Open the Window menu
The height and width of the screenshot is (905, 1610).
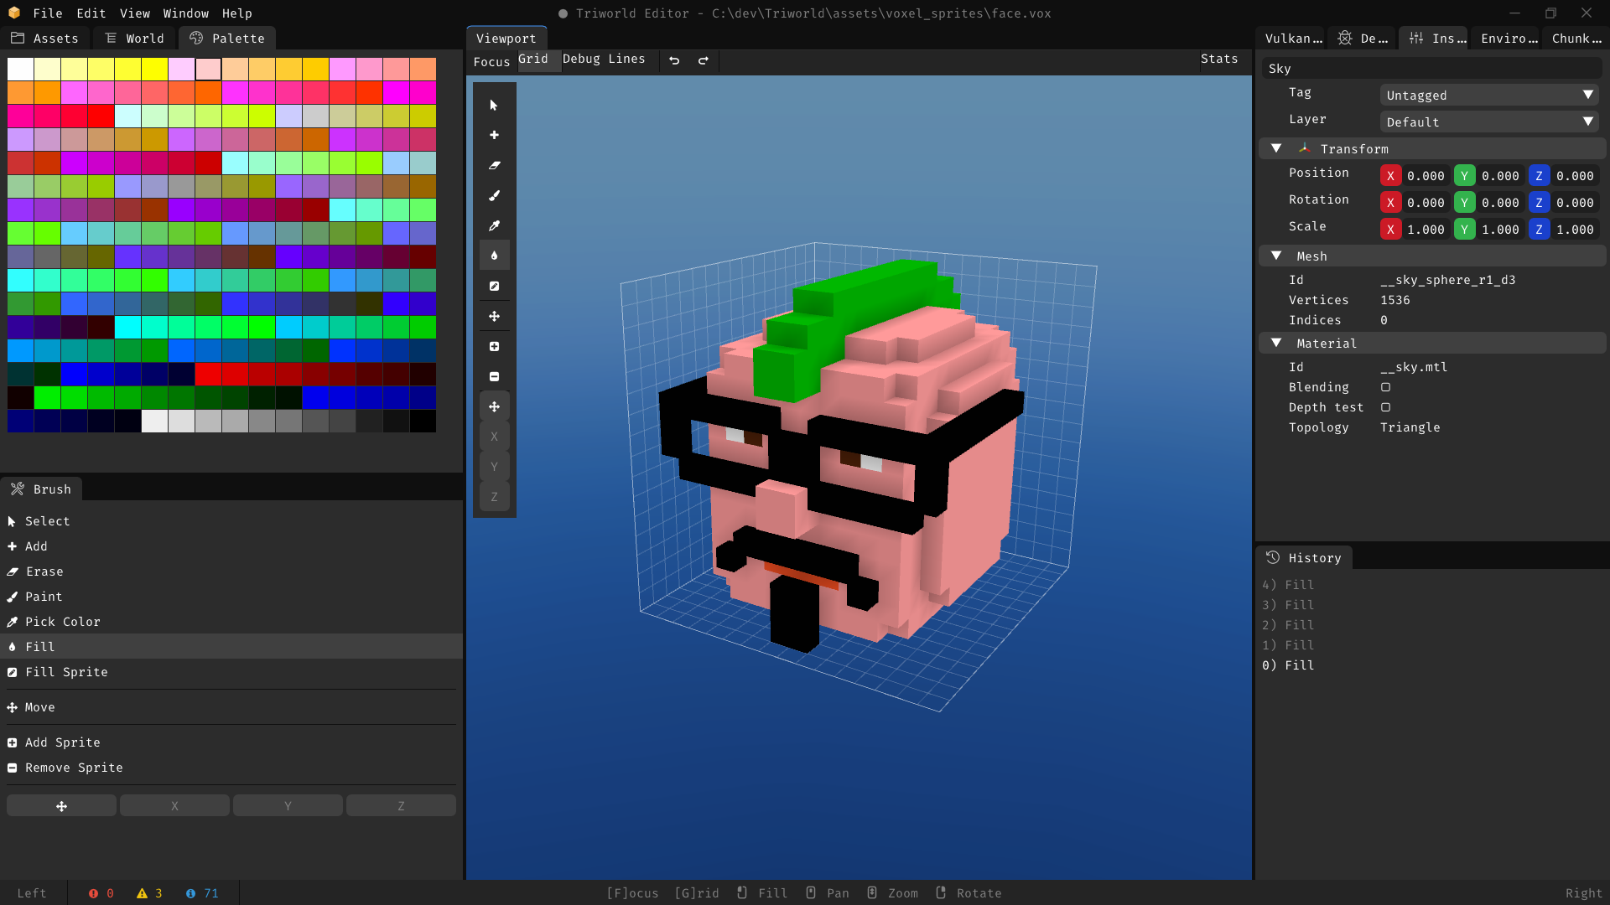185,13
